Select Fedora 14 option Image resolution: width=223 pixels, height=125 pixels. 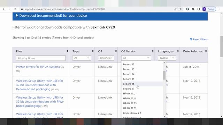pyautogui.click(x=142, y=74)
